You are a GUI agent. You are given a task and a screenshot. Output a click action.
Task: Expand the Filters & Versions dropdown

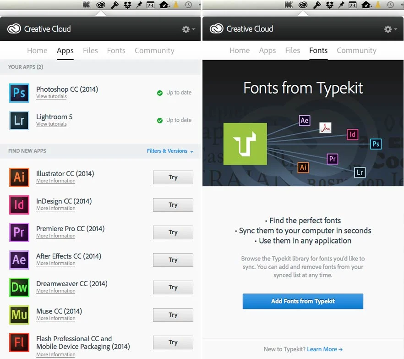pos(170,151)
